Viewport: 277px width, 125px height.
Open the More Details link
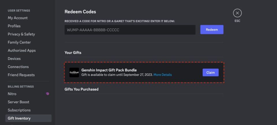pos(162,75)
